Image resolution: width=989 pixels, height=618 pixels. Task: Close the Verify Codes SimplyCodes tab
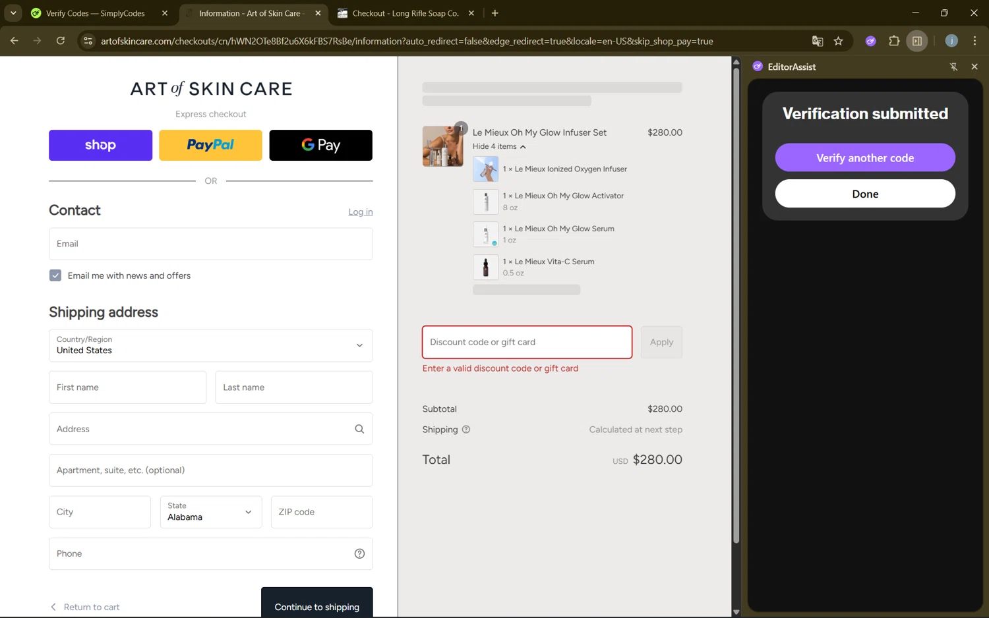tap(165, 13)
